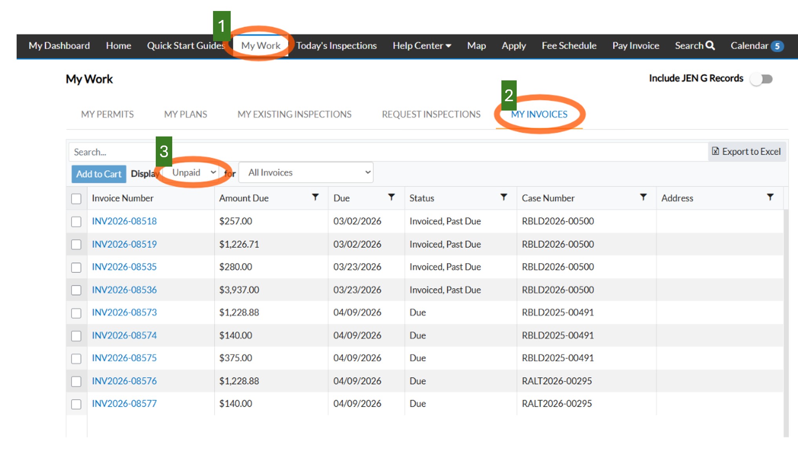This screenshot has height=467, width=798.
Task: Click the Case Number filter icon
Action: coord(643,197)
